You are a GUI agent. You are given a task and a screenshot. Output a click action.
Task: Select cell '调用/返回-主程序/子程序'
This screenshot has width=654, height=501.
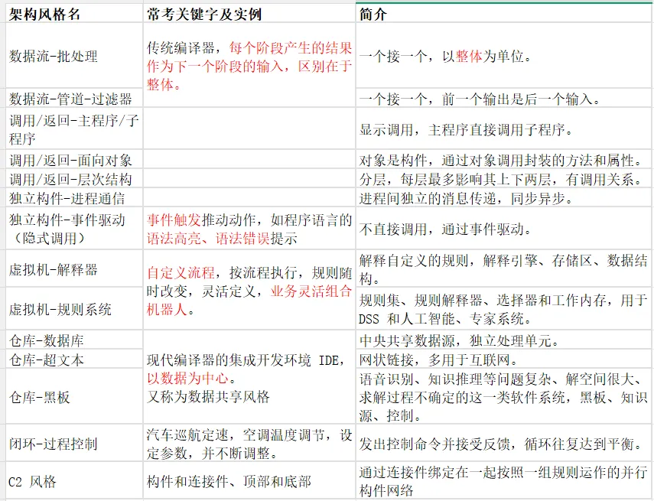coord(74,129)
